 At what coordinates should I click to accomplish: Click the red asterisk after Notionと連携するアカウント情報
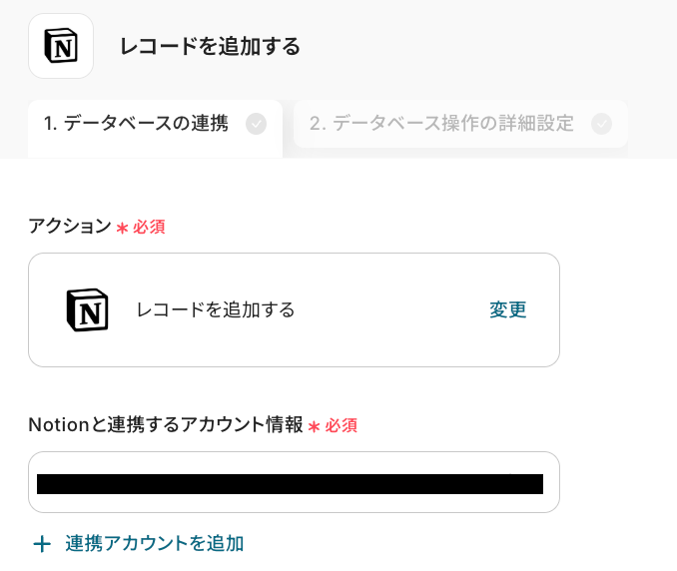(x=314, y=426)
